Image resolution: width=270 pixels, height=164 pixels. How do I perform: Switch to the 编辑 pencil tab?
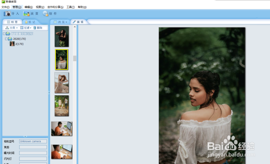[78, 22]
